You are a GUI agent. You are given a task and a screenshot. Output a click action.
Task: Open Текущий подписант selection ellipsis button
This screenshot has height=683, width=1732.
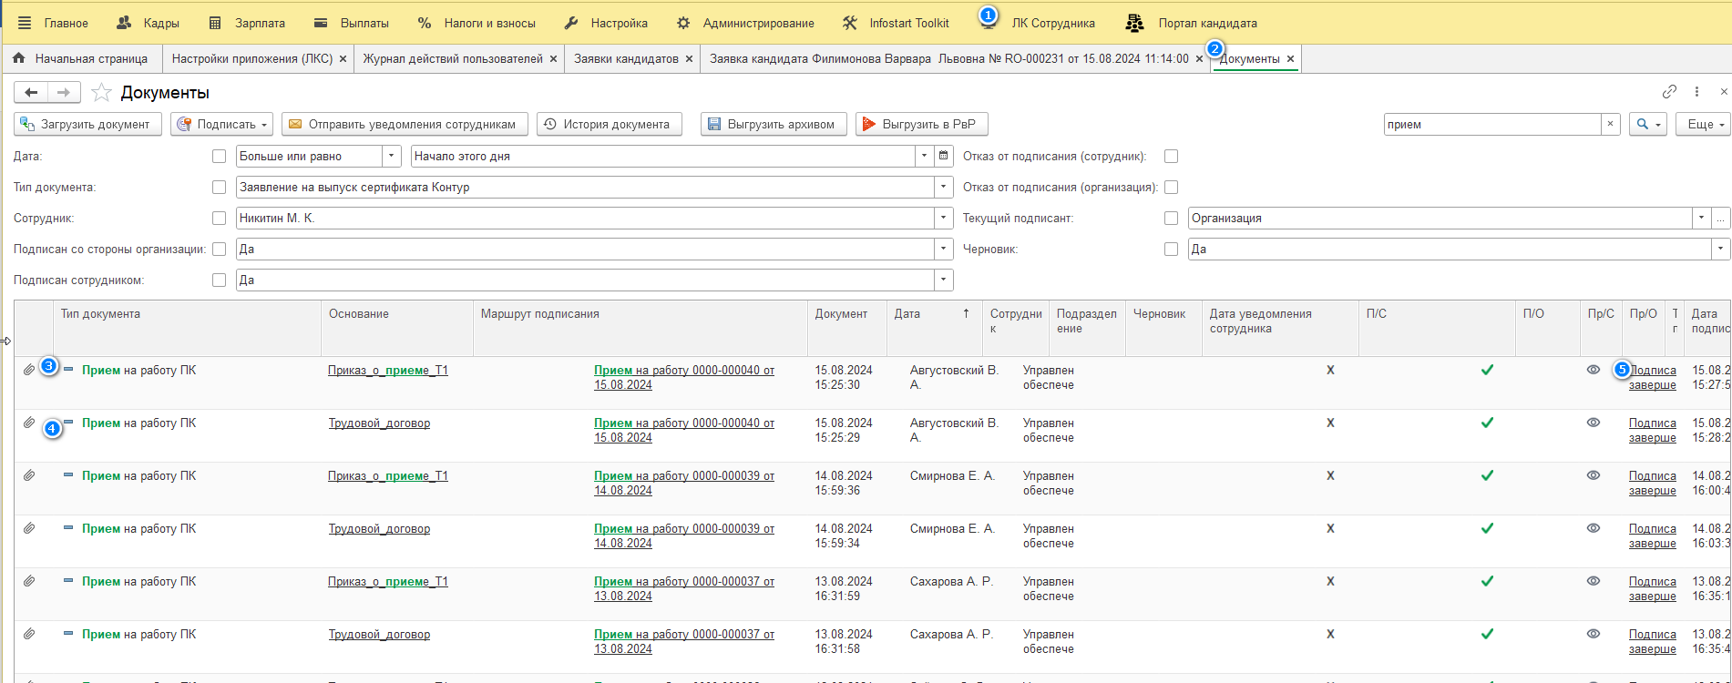coord(1720,219)
